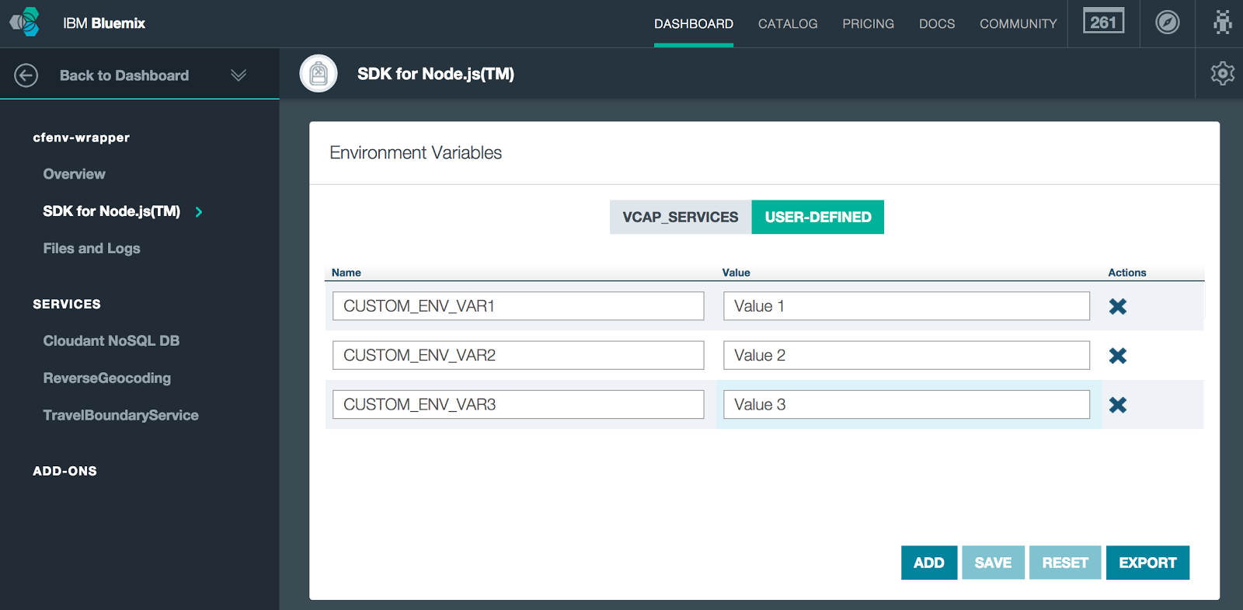Click the ADD button

tap(929, 563)
